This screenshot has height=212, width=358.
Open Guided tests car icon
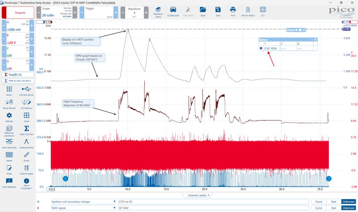173,12
